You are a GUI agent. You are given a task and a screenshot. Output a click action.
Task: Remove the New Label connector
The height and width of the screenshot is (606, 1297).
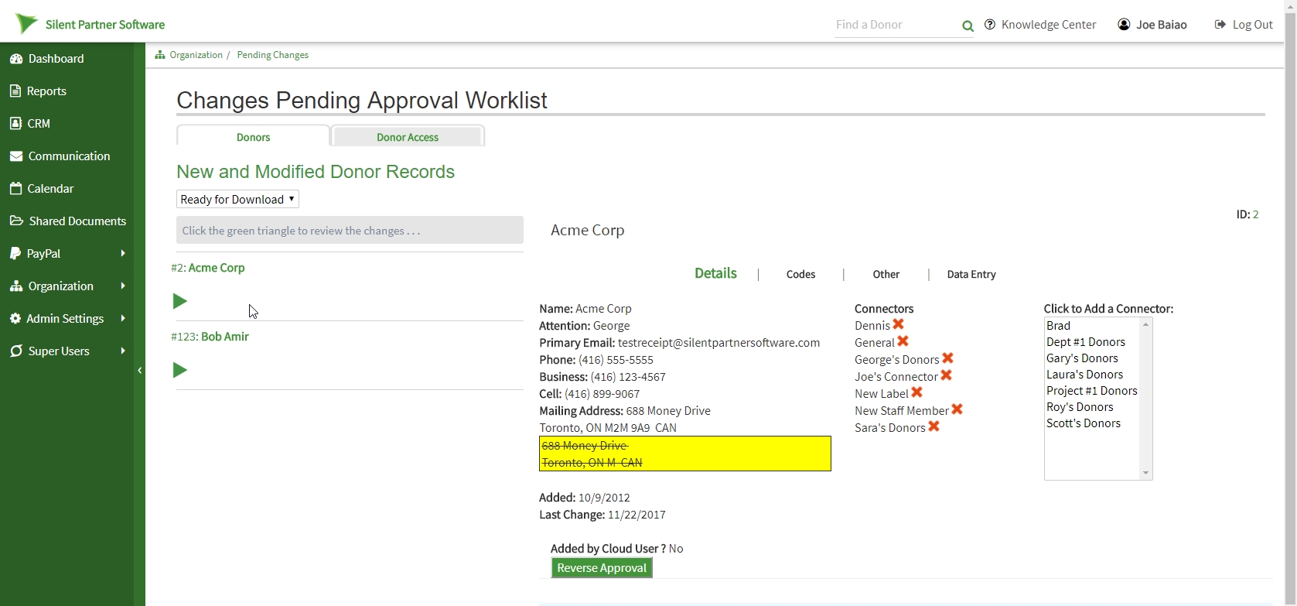[917, 392]
